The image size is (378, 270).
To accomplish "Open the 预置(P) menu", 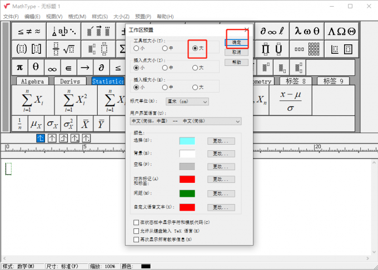I will (x=143, y=17).
